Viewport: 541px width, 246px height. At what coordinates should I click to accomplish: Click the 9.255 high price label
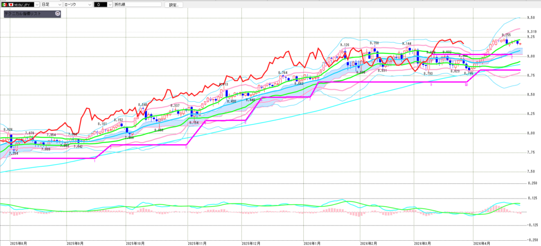(x=507, y=35)
